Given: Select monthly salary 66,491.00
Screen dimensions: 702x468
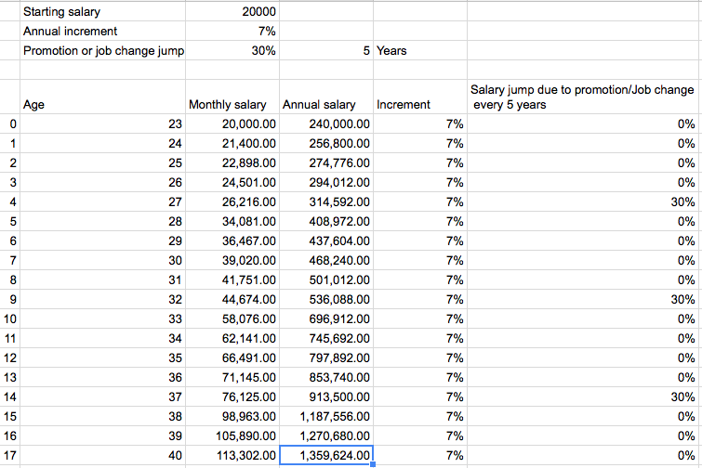Looking at the screenshot, I should (232, 357).
